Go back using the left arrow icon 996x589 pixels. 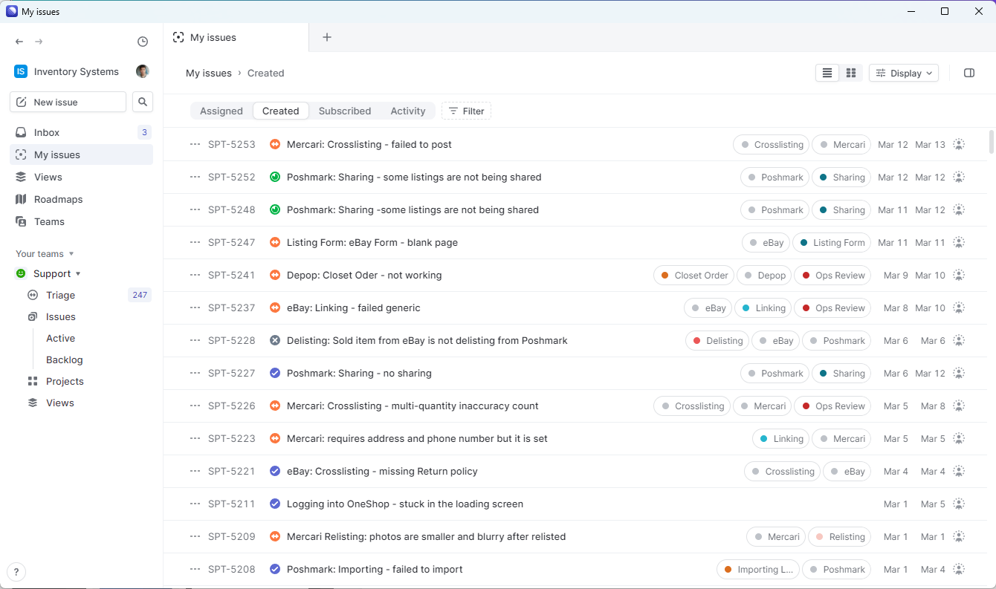[19, 42]
